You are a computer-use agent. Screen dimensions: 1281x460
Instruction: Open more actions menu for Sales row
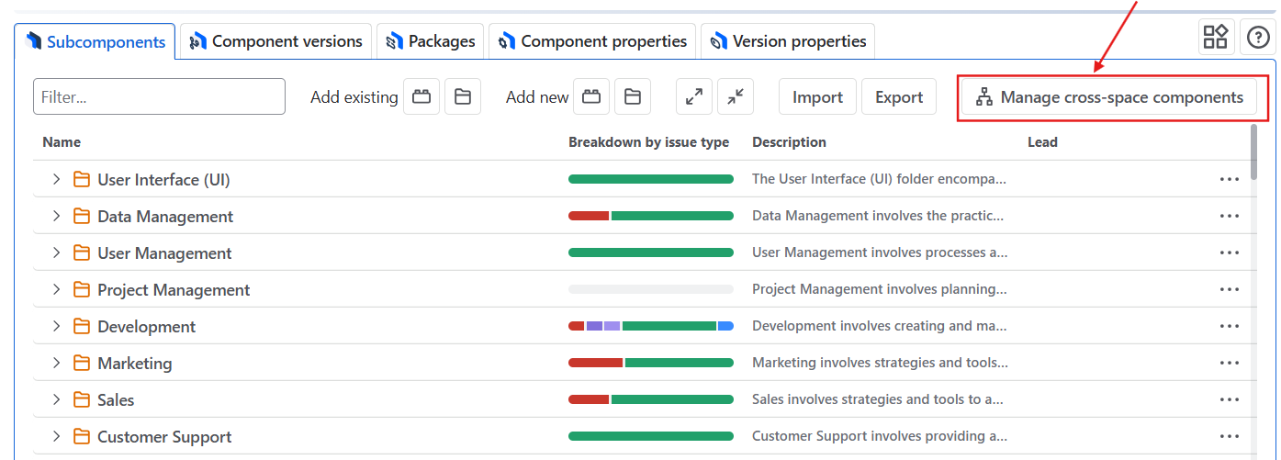pos(1230,399)
